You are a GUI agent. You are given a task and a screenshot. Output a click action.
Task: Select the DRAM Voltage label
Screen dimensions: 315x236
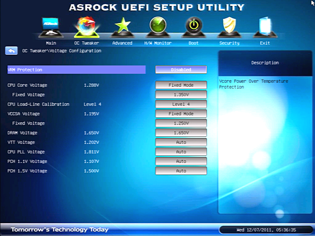(x=22, y=133)
